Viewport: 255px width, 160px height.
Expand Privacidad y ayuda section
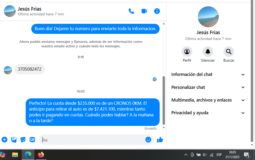click(208, 113)
